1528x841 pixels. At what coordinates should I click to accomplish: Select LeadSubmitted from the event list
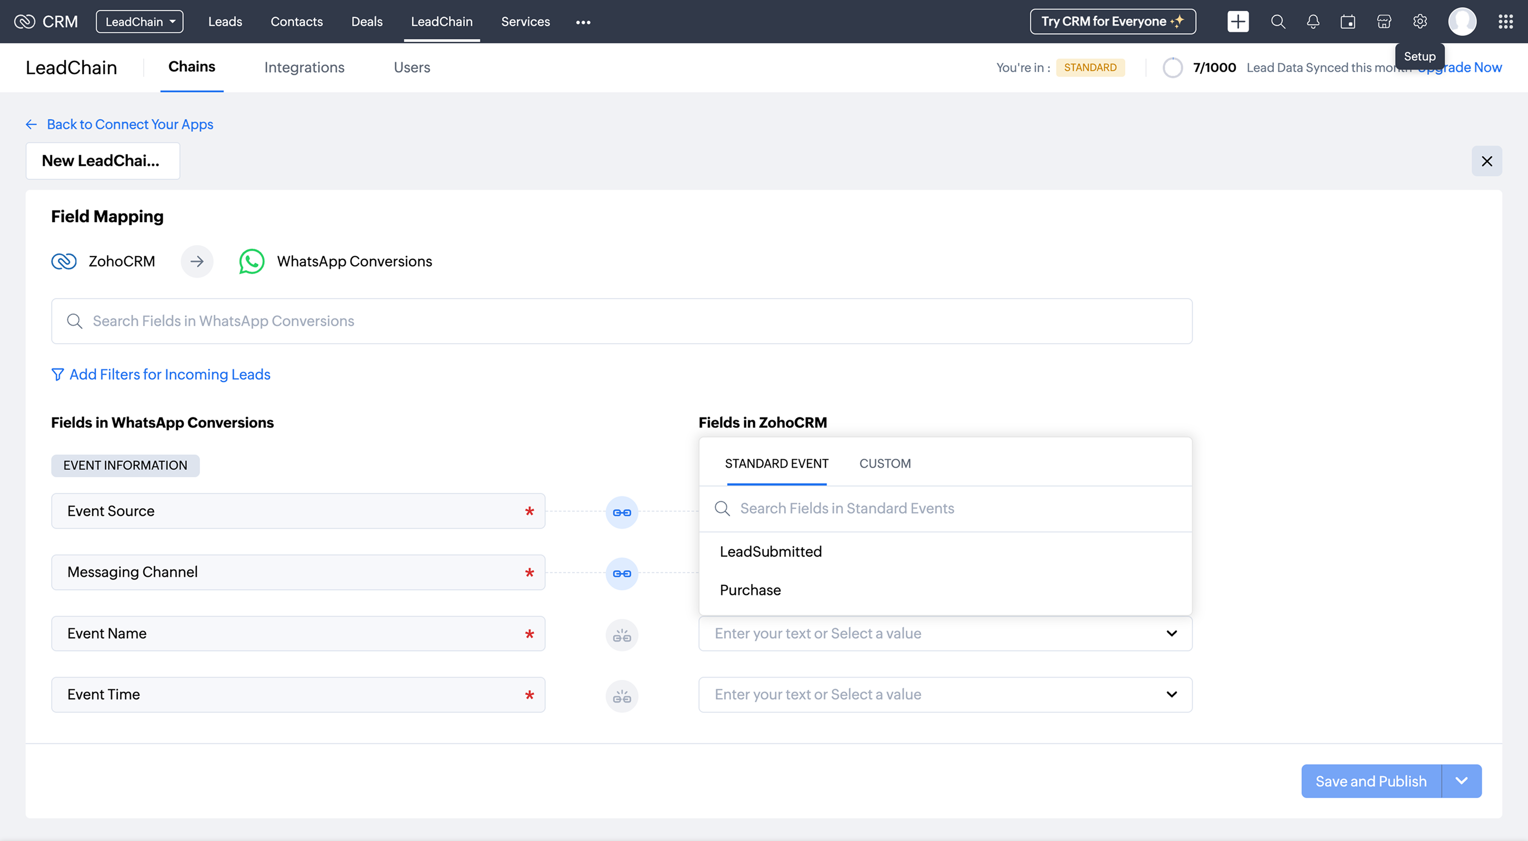(x=770, y=552)
